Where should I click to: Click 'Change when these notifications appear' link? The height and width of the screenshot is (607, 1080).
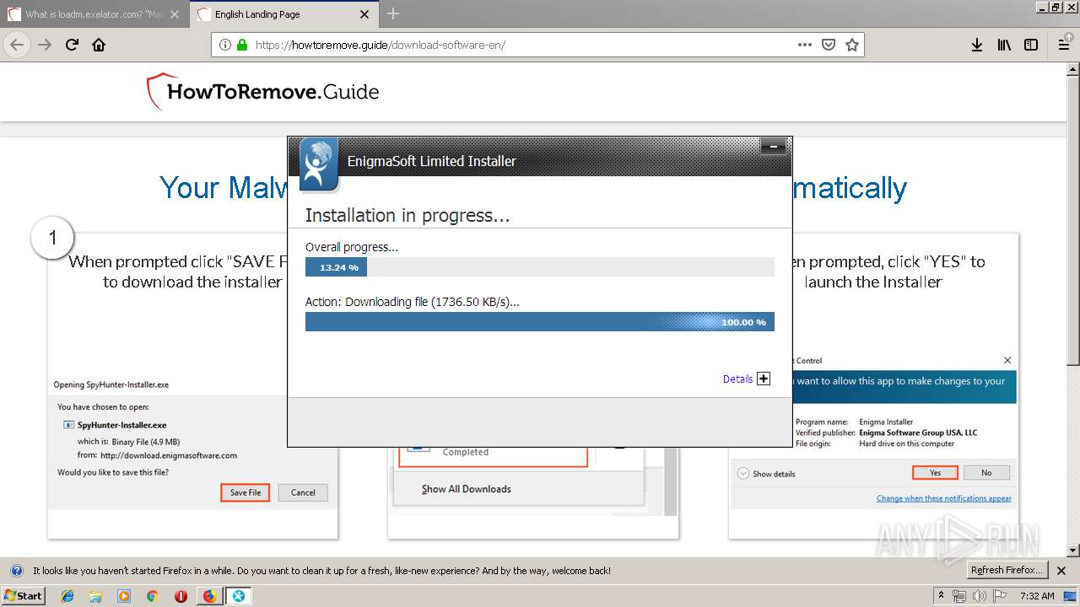tap(943, 498)
